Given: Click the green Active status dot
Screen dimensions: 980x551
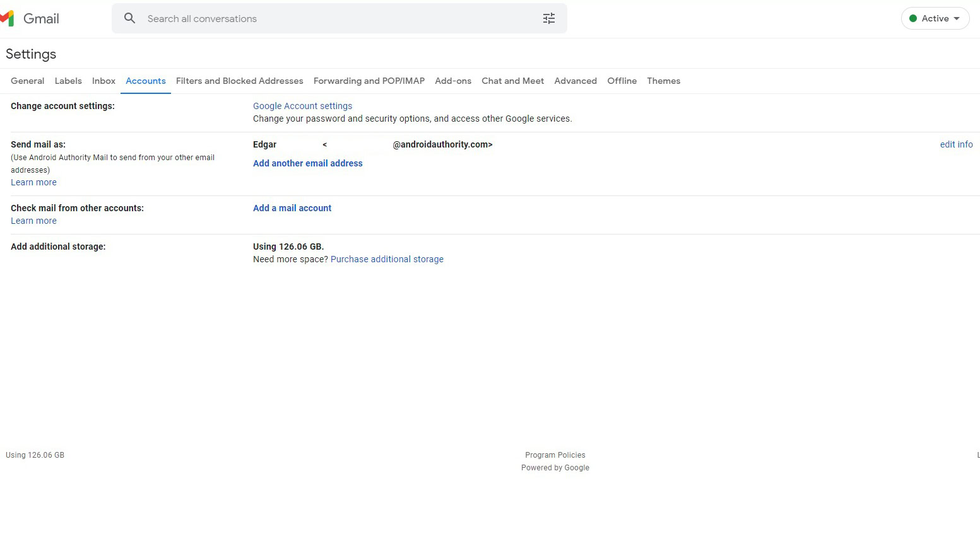Looking at the screenshot, I should click(x=912, y=18).
